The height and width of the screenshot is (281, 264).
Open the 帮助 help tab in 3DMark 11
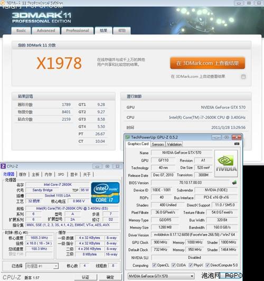pos(122,31)
